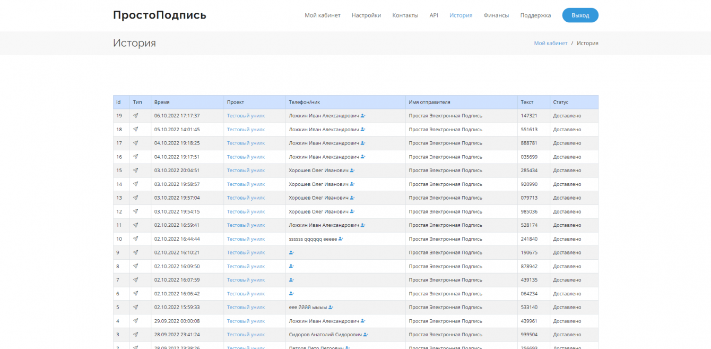Image resolution: width=711 pixels, height=349 pixels.
Task: Go to the Финансы section
Action: [496, 15]
